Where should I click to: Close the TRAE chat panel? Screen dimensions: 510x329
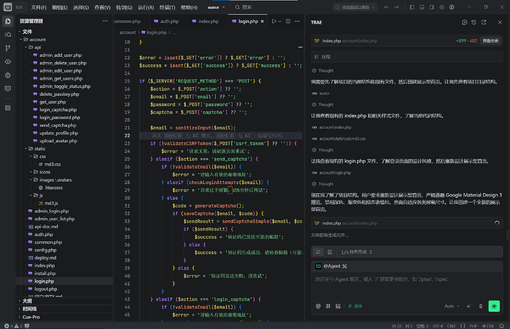500,22
